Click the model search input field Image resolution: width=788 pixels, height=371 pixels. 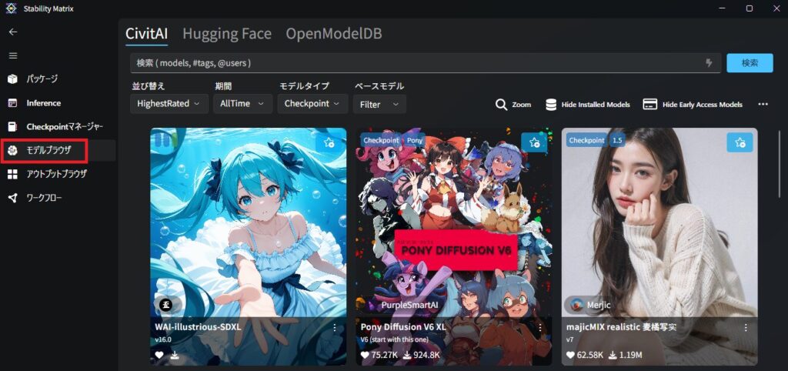[416, 62]
